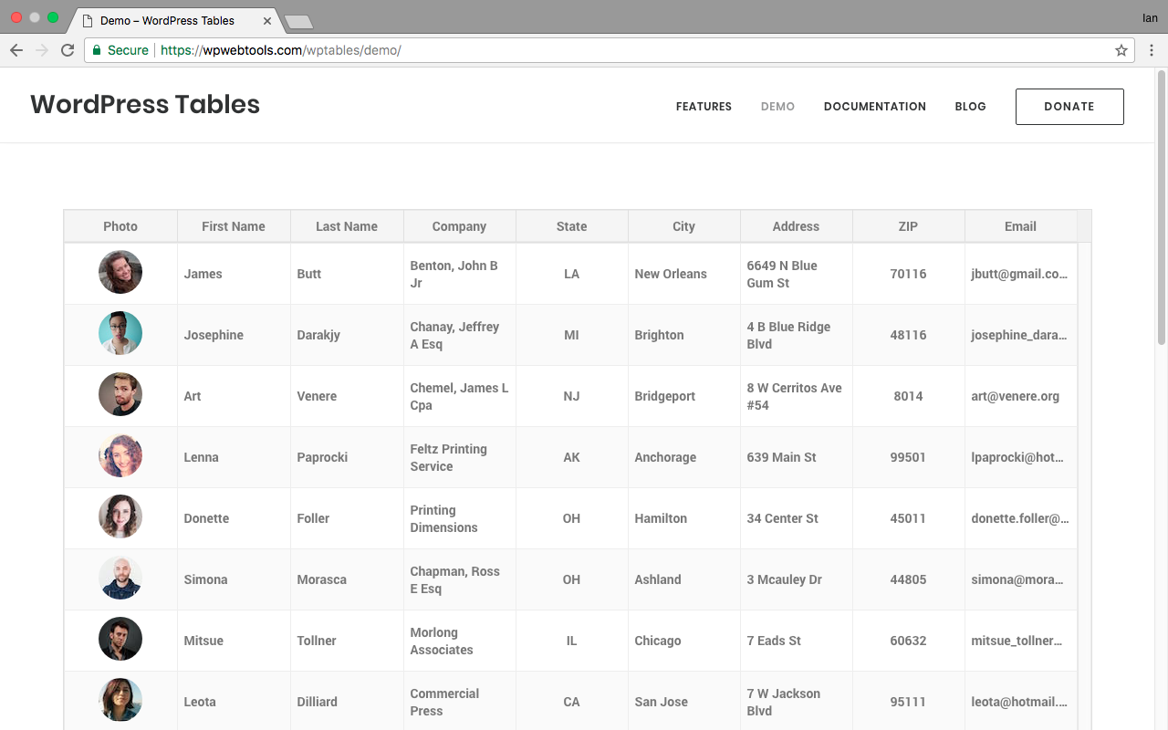This screenshot has width=1168, height=730.
Task: Open a new browser tab
Action: 298,21
